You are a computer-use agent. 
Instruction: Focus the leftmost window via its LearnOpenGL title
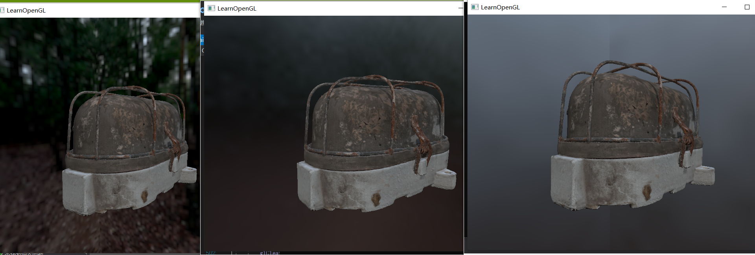point(26,11)
